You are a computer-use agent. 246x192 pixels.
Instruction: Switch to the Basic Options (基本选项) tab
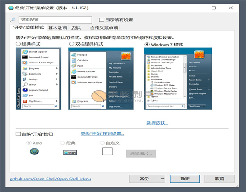[x=58, y=28]
